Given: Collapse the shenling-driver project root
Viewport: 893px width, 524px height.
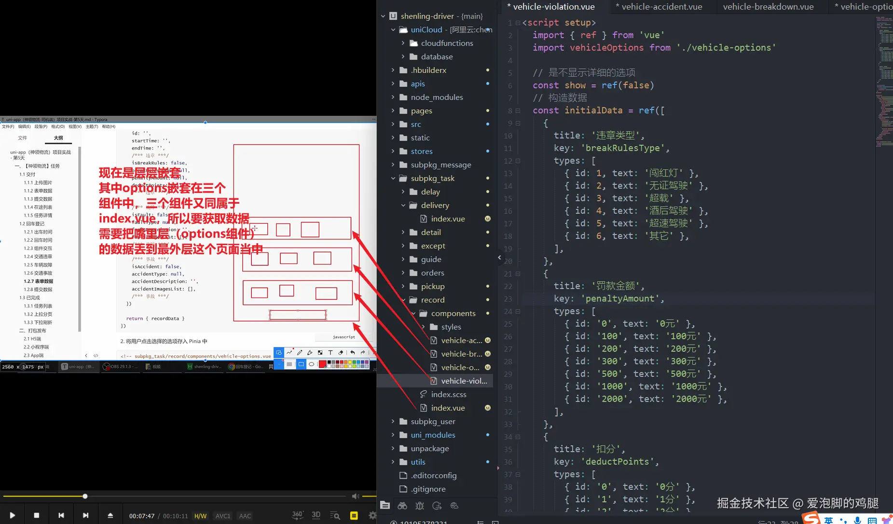Looking at the screenshot, I should (383, 16).
